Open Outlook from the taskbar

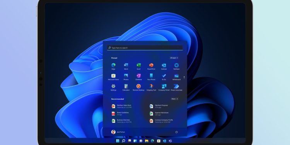(x=164, y=141)
